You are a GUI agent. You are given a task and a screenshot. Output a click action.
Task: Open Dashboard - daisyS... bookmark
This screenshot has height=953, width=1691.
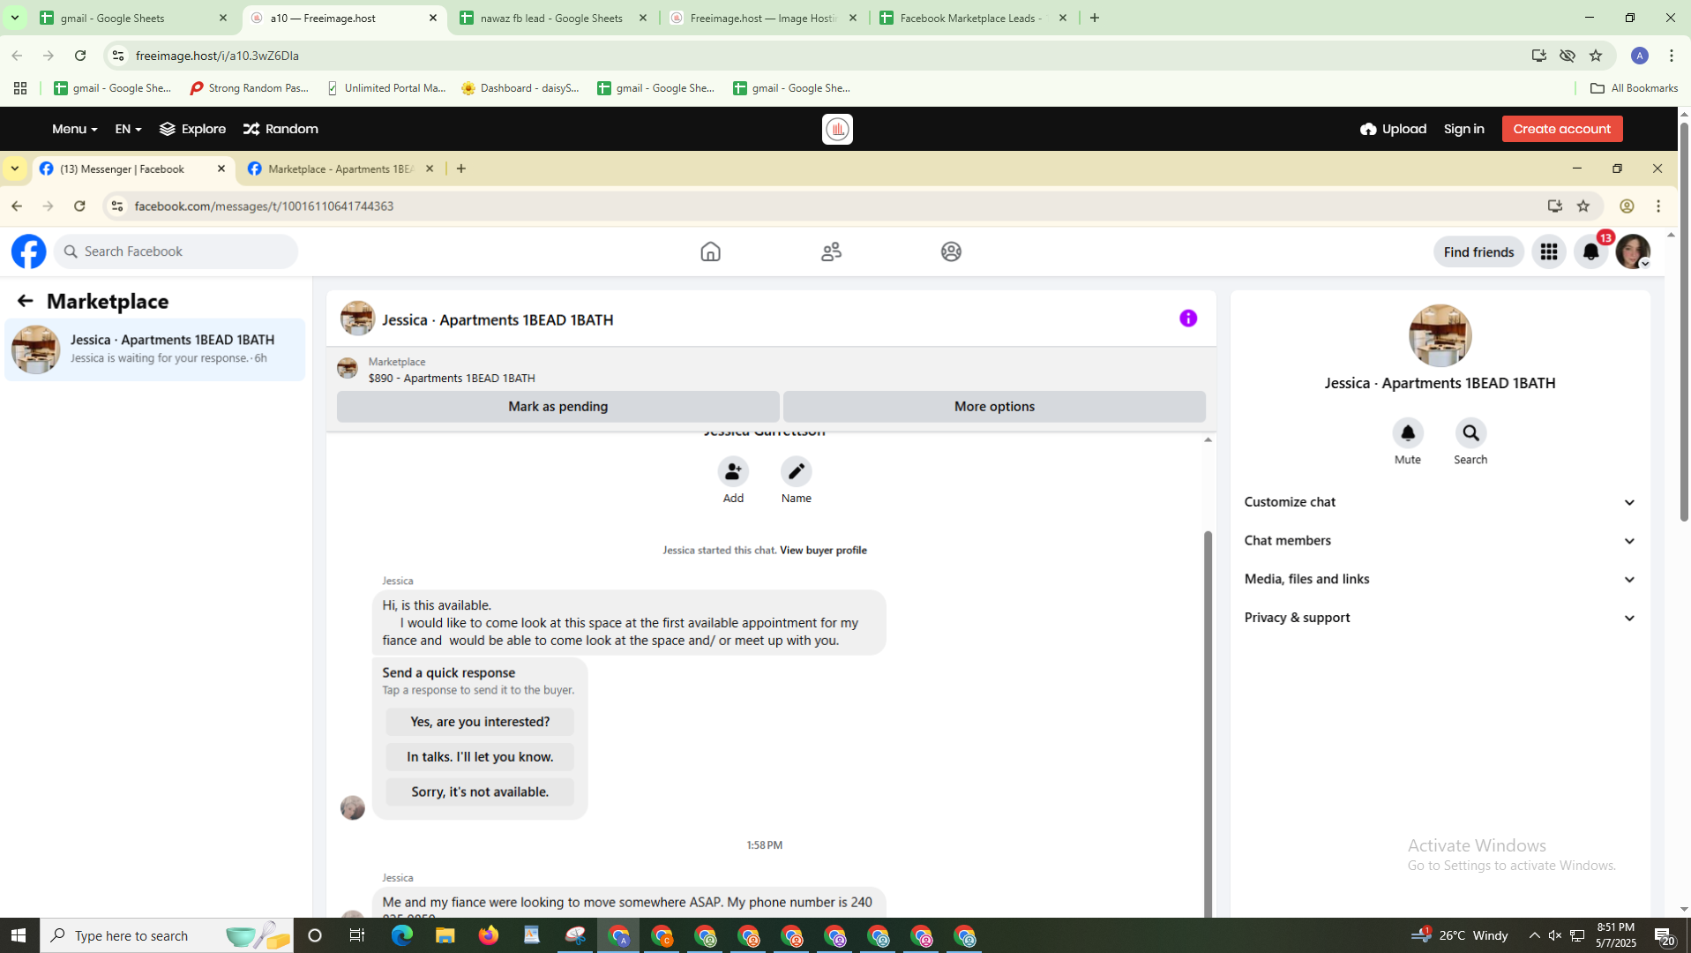tap(520, 88)
